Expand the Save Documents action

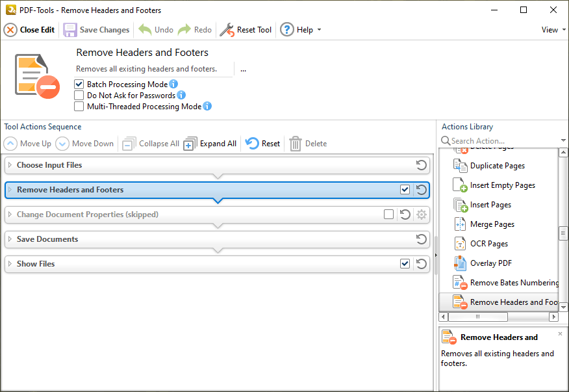(10, 239)
